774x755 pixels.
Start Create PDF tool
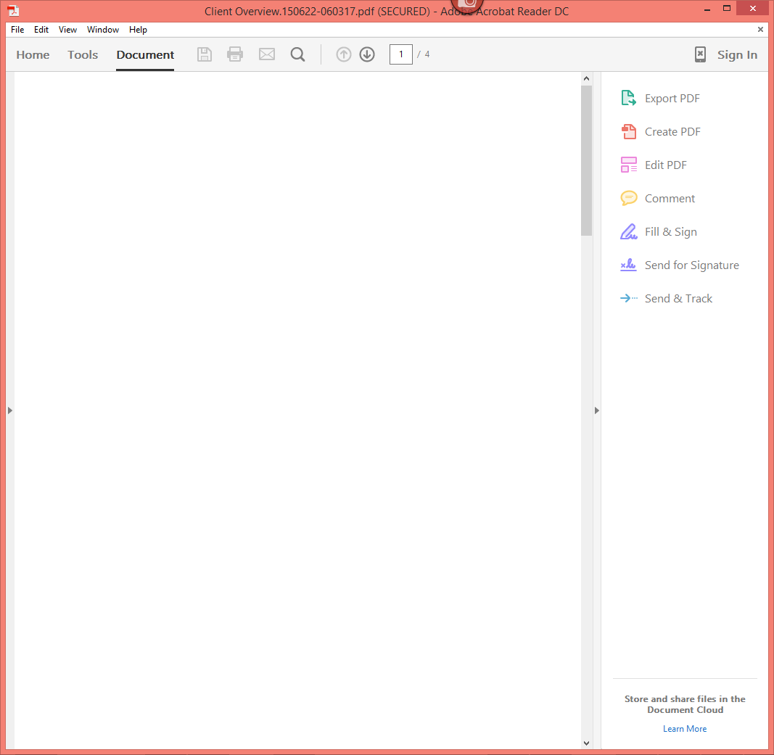672,131
